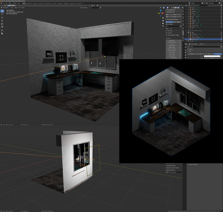Image resolution: width=223 pixels, height=212 pixels.
Task: Switch viewport to solid shading
Action: [x=176, y=8]
